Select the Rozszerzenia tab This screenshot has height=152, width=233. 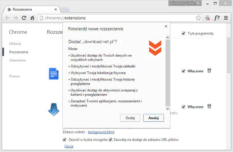tap(32, 9)
